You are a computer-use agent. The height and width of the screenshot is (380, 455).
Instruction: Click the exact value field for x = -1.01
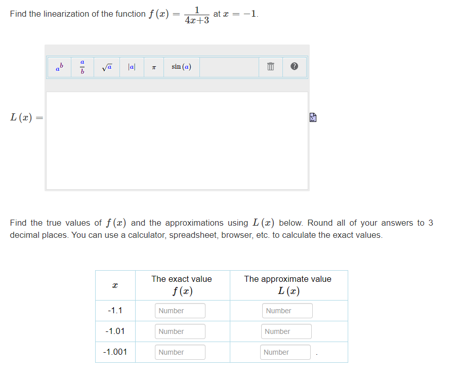pyautogui.click(x=180, y=331)
